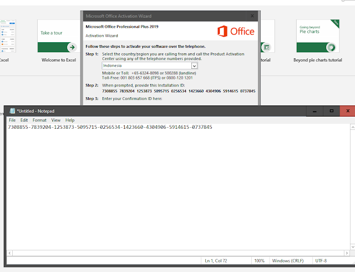Open the Format menu in Notepad
This screenshot has width=355, height=272.
[39, 120]
